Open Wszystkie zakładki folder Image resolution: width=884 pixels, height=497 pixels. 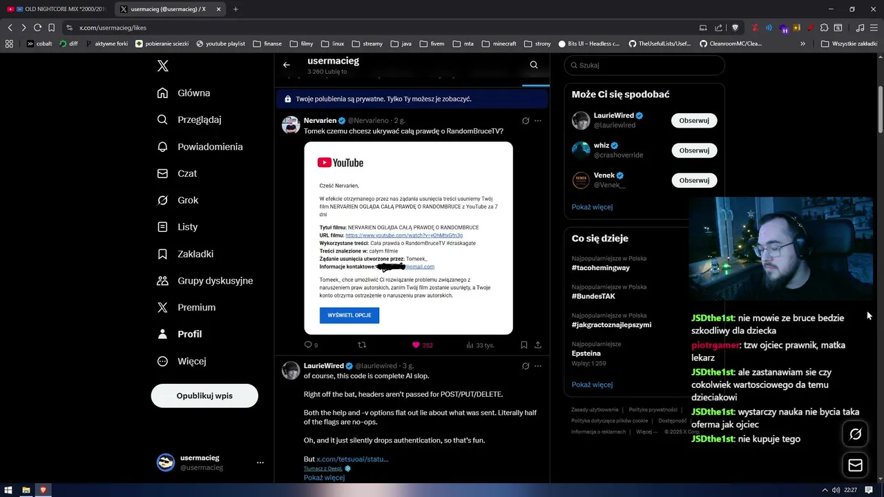(849, 43)
